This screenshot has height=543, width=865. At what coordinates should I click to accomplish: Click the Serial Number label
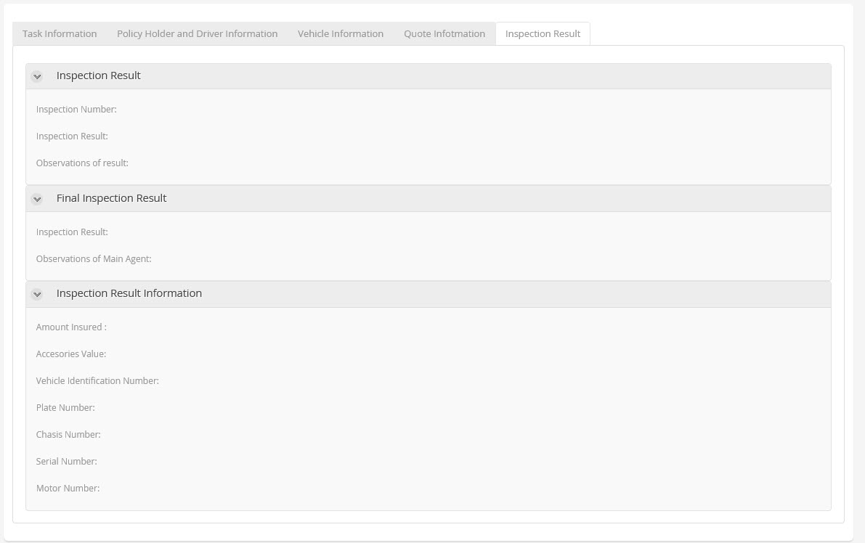pyautogui.click(x=66, y=462)
